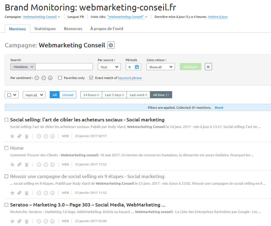Viewport: 271px width, 226px height.
Task: Filter by neutral sentiment face
Action: point(44,78)
